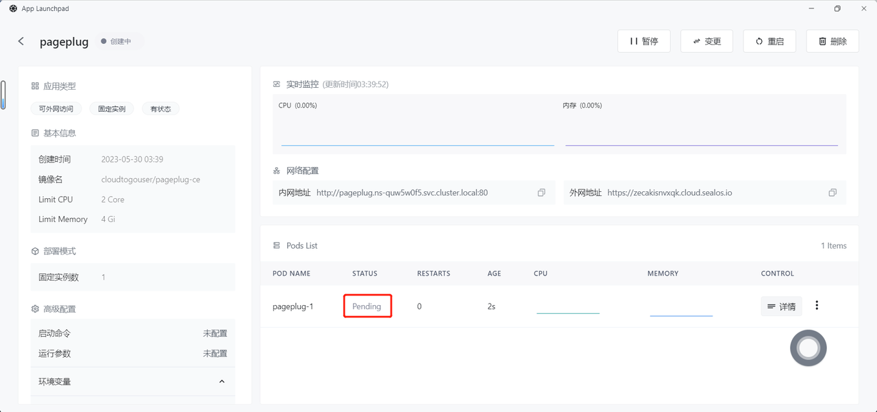Viewport: 877px width, 412px height.
Task: Open the three-dot menu for pageplug-1
Action: pyautogui.click(x=817, y=306)
